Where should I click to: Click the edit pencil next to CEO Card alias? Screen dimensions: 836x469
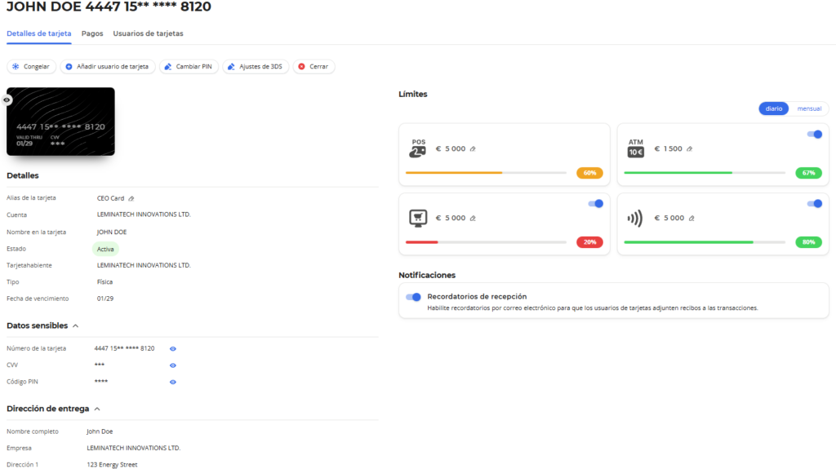pyautogui.click(x=131, y=198)
